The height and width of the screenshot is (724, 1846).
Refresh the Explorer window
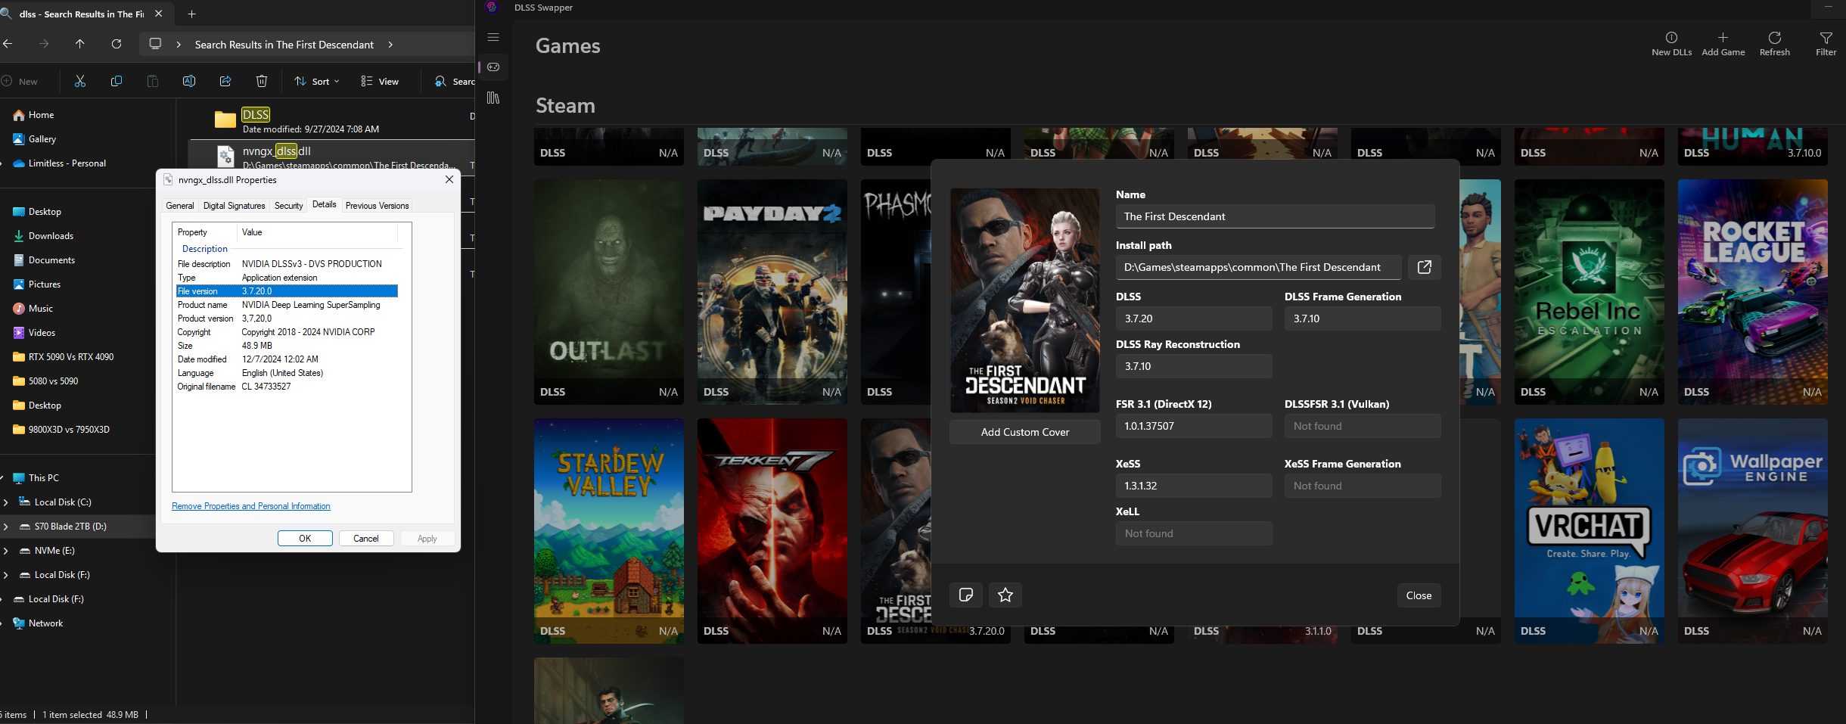[117, 44]
